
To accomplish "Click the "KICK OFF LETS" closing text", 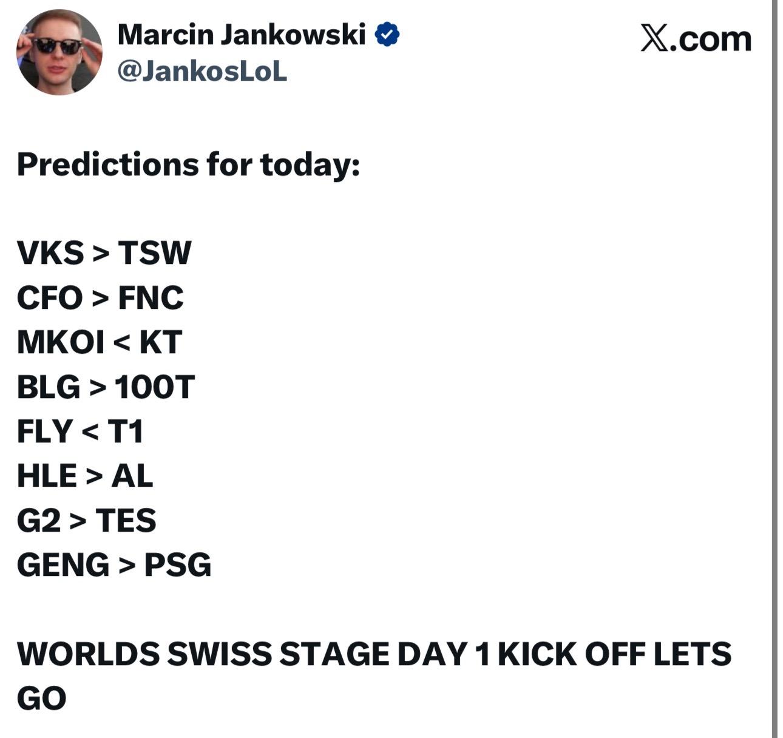I will click(614, 654).
